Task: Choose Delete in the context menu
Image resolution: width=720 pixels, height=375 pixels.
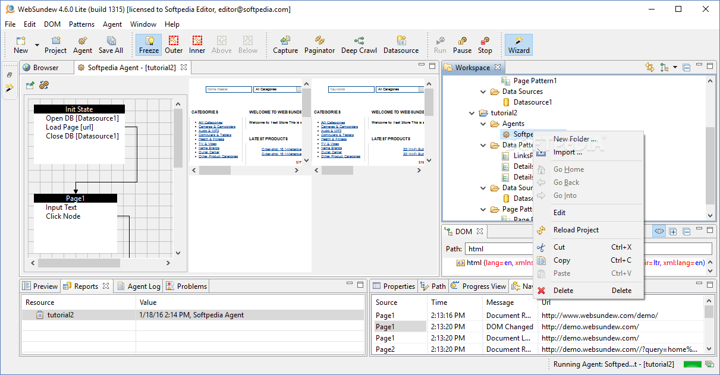Action: pos(588,291)
